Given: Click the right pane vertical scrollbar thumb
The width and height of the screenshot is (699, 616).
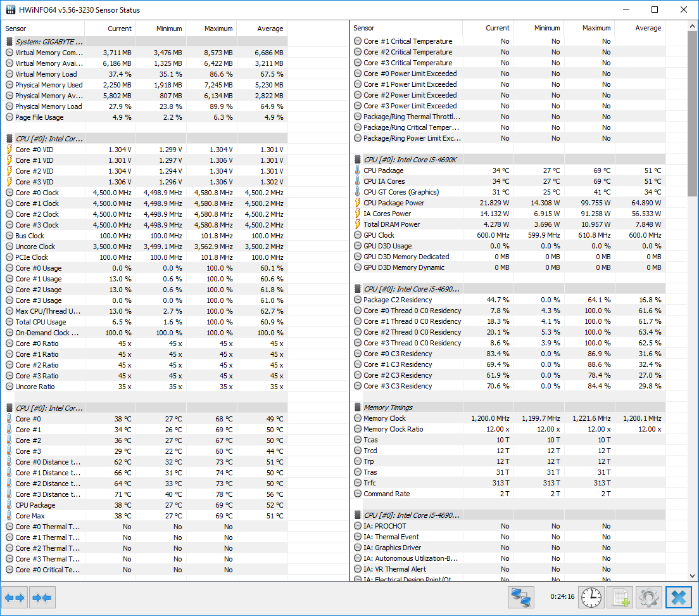Looking at the screenshot, I should coord(692,113).
